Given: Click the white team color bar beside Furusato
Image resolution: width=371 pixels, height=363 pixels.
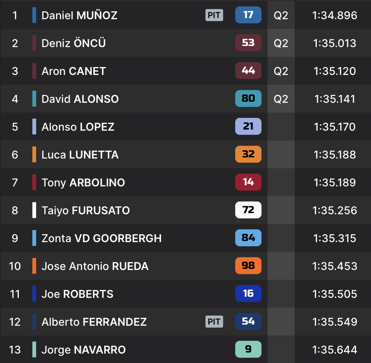Looking at the screenshot, I should (34, 210).
